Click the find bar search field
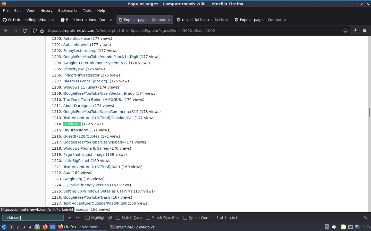This screenshot has height=231, width=371. tap(33, 218)
